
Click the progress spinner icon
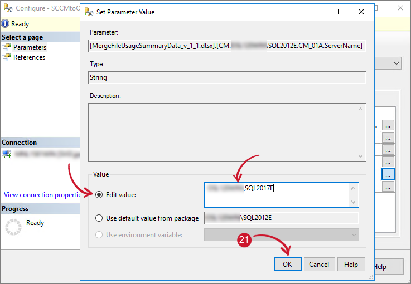click(13, 227)
